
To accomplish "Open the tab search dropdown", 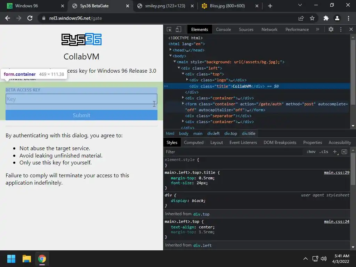I will click(300, 5).
